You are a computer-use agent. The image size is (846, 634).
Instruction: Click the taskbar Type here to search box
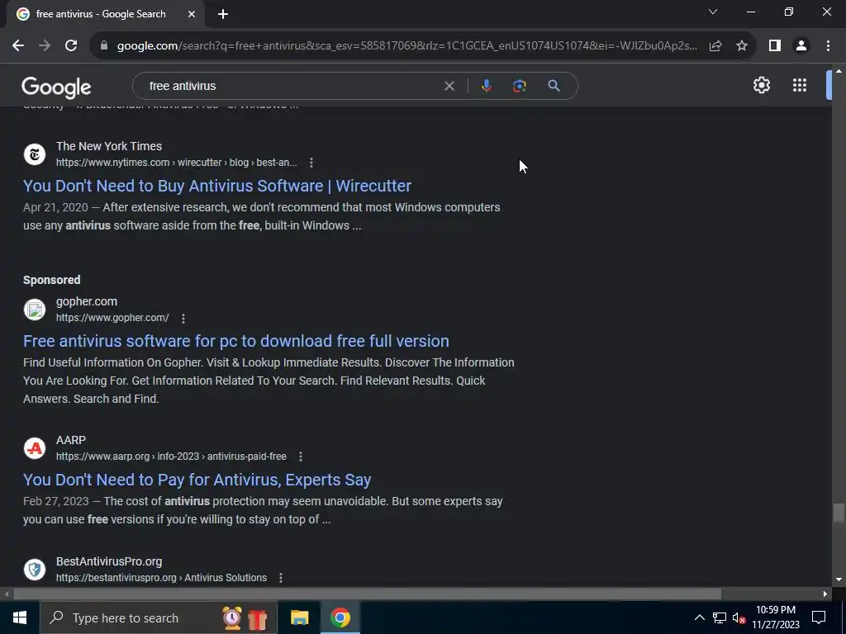159,617
